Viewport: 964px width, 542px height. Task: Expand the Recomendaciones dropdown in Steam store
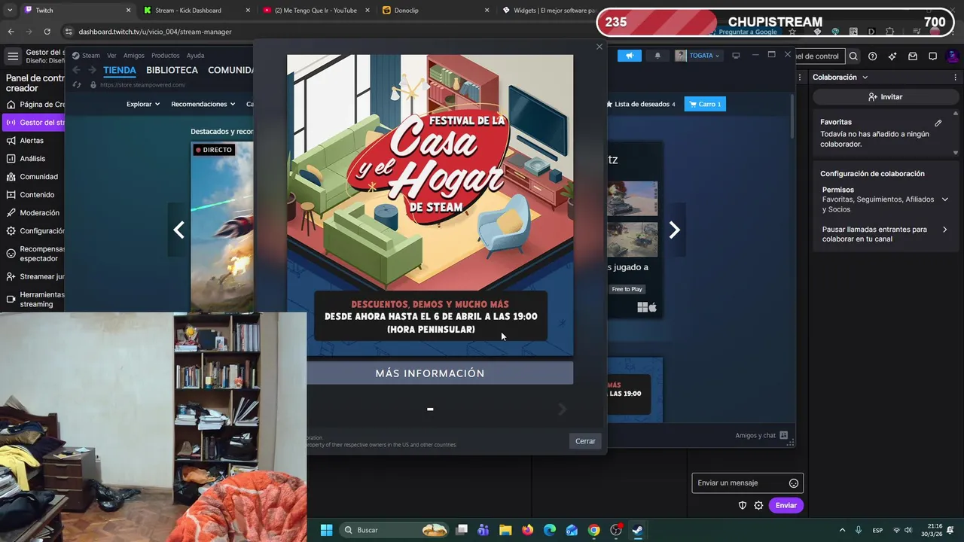(x=203, y=104)
